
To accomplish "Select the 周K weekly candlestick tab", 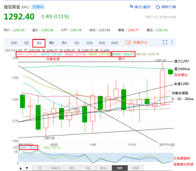I will (x=52, y=43).
